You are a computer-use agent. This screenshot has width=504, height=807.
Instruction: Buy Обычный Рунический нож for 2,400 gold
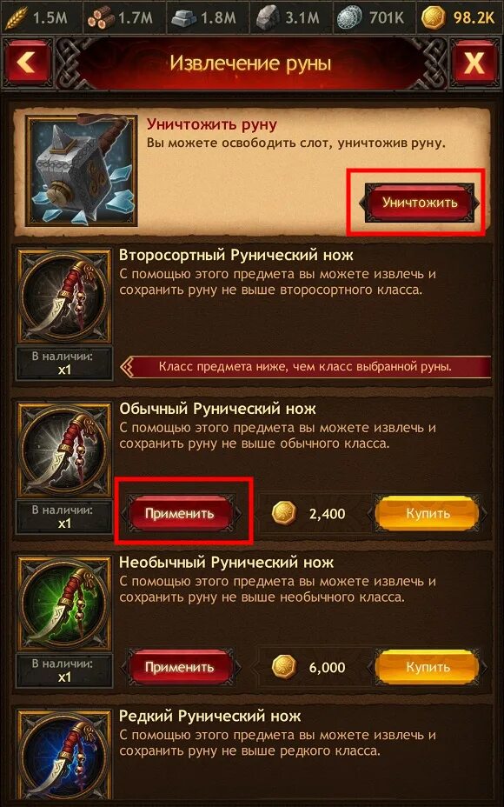[428, 513]
